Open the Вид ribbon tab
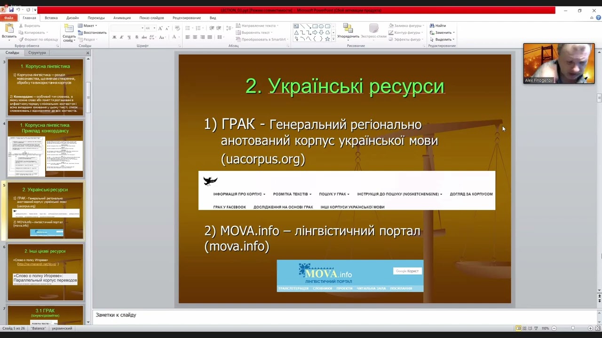 213,18
